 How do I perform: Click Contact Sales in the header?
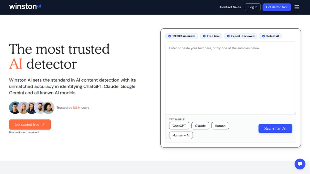coord(230,7)
